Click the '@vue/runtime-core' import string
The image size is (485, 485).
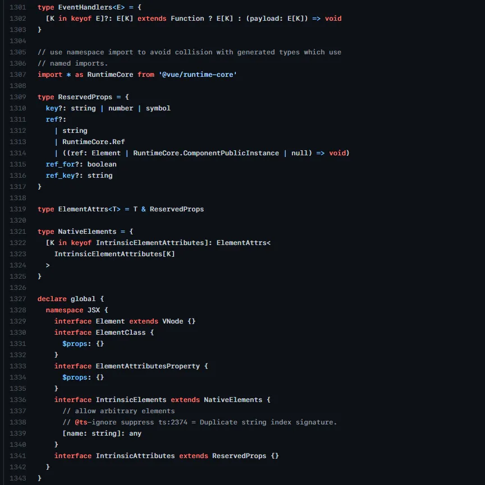[198, 75]
